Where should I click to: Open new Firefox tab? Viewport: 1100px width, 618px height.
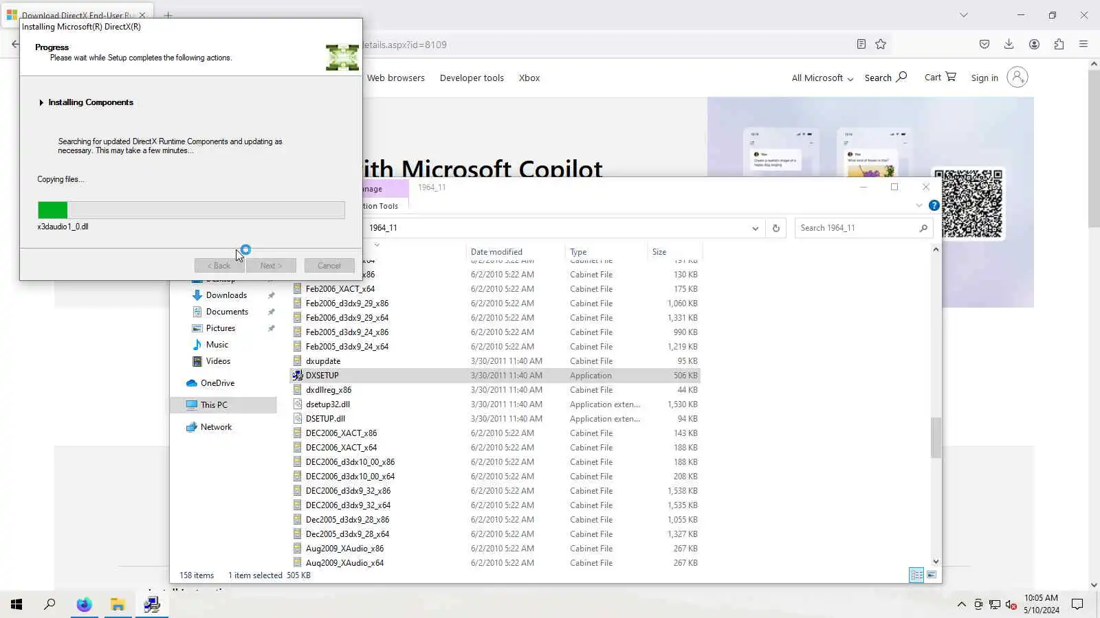[x=168, y=15]
